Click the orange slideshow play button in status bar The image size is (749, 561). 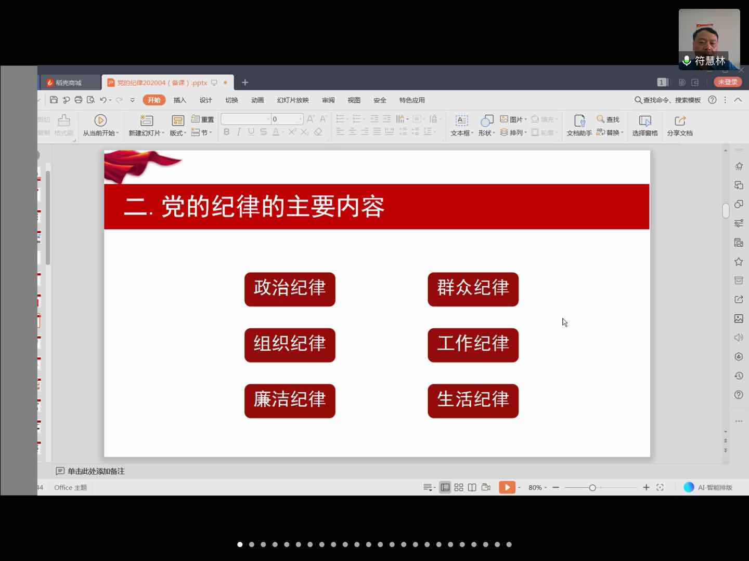[506, 487]
